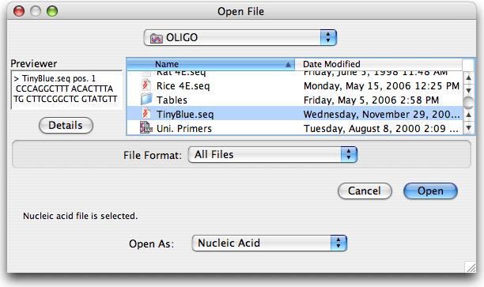Click the Open button
The image size is (484, 287).
430,191
